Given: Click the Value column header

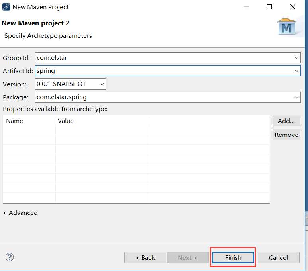Looking at the screenshot, I should (101, 121).
